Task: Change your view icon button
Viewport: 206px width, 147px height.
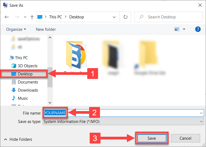Action: pos(177,29)
